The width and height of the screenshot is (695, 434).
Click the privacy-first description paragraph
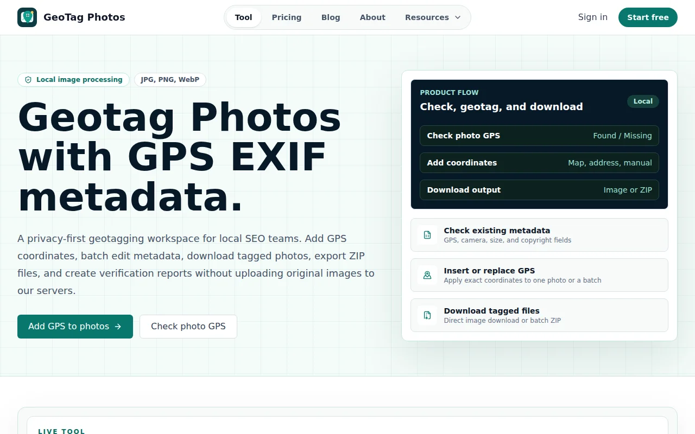coord(196,265)
